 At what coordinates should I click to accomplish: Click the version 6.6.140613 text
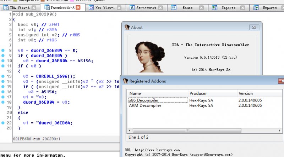pyautogui.click(x=211, y=57)
